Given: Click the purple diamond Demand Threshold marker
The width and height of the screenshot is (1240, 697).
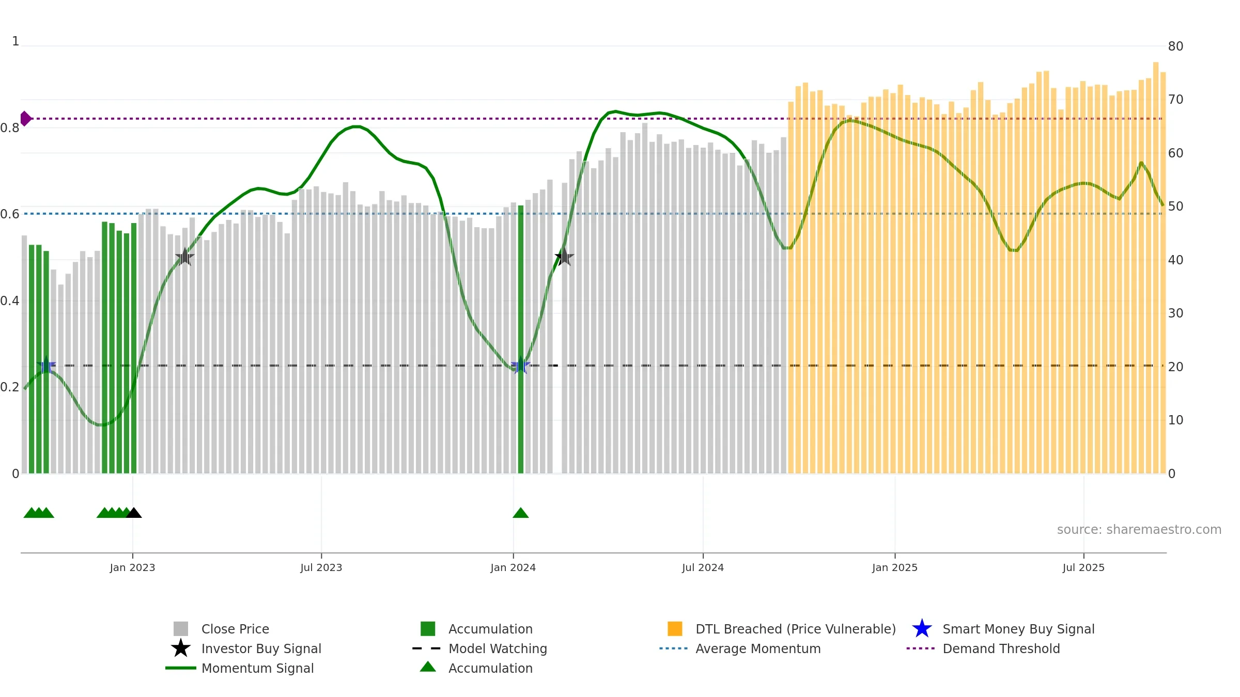Looking at the screenshot, I should tap(25, 119).
